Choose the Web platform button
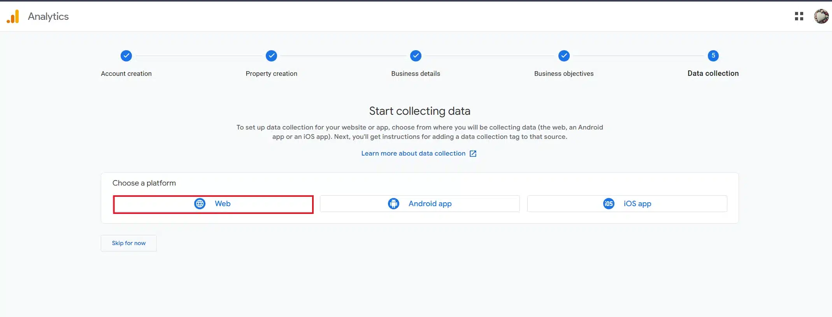Viewport: 832px width, 317px height. (213, 204)
